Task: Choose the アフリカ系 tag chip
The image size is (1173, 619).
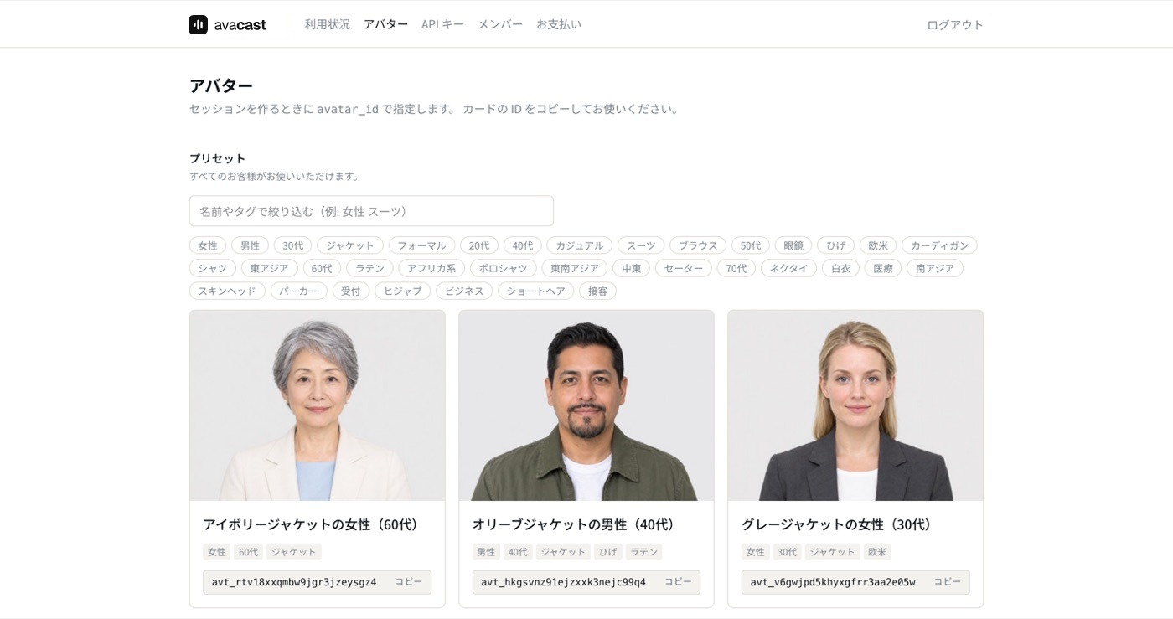Action: coord(431,268)
